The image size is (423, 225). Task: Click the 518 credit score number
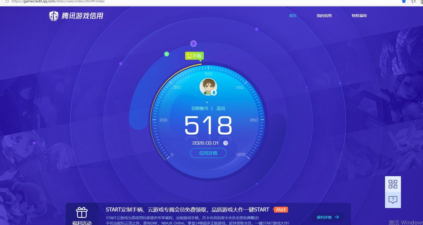[x=208, y=125]
